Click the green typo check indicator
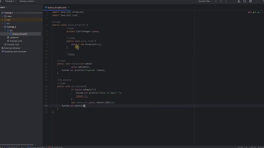Viewport: 264px width, 148px height. (259, 12)
